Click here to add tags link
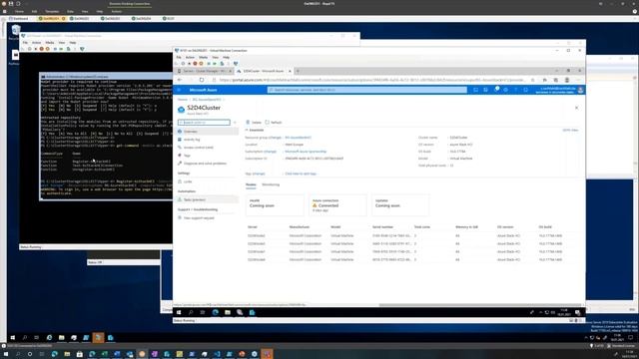639x359 pixels. 301,174
